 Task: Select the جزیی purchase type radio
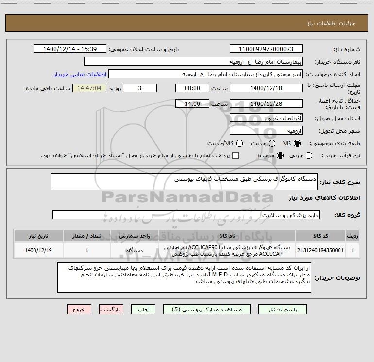coord(308,155)
